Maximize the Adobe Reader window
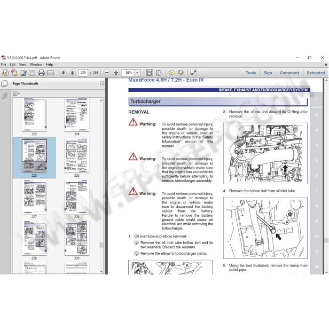 (x=310, y=57)
